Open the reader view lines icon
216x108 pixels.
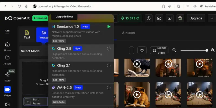(188, 6)
